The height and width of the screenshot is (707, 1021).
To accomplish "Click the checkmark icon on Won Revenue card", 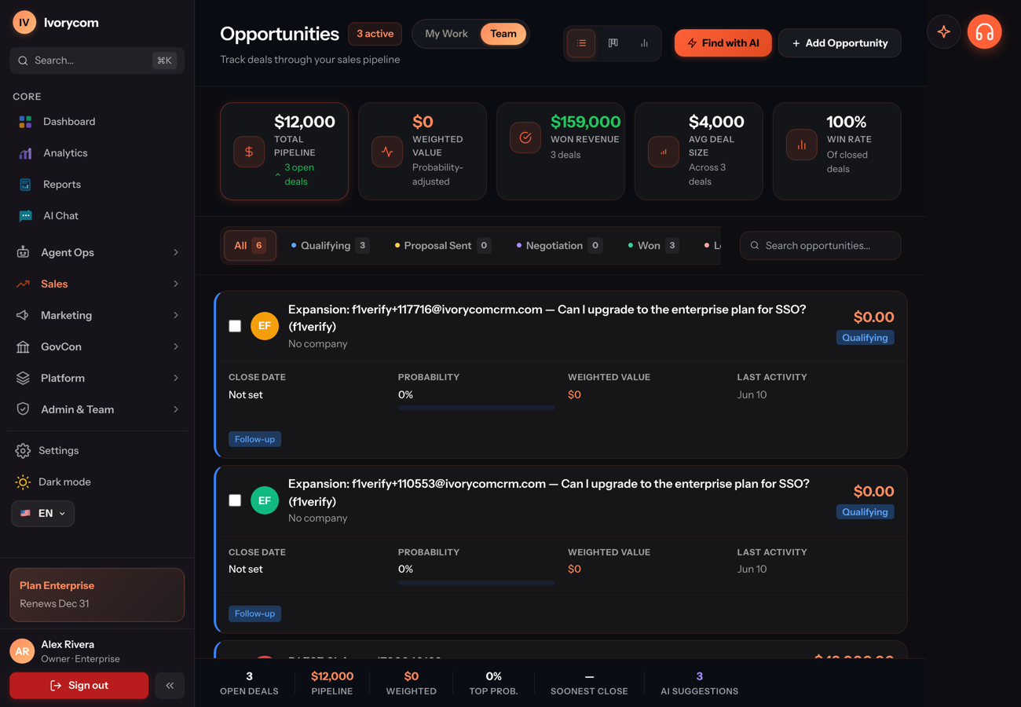I will (525, 137).
